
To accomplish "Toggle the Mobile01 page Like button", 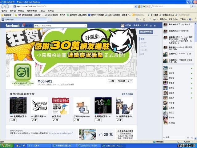I will point(111,81).
